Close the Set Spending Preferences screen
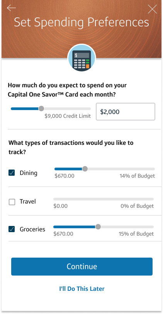 [153, 9]
